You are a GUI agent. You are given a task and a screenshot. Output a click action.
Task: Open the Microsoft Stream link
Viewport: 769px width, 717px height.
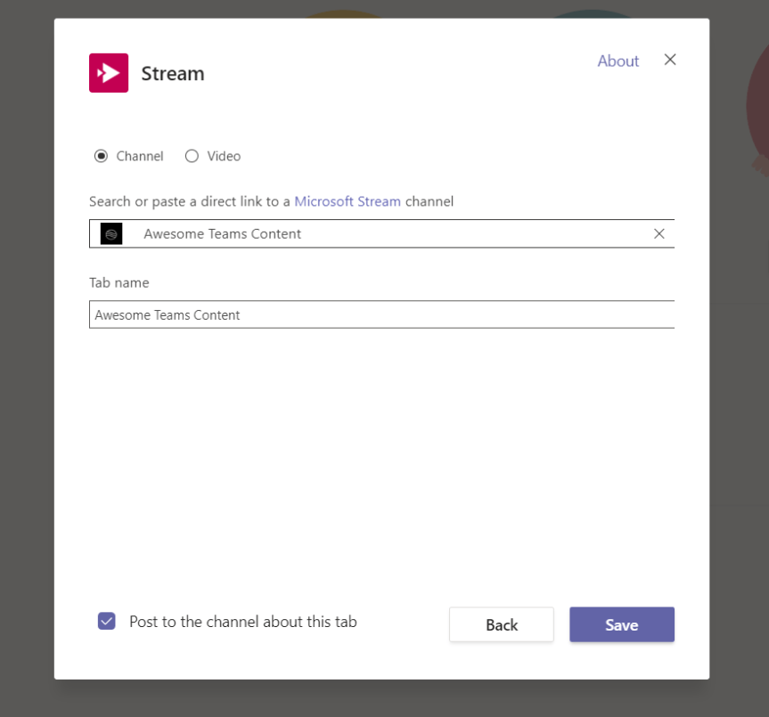[x=348, y=201]
